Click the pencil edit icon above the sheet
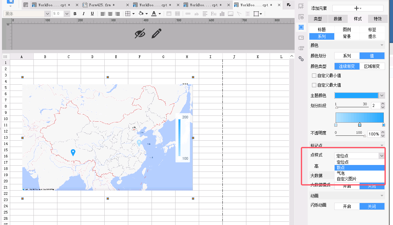This screenshot has width=393, height=225. click(x=156, y=33)
